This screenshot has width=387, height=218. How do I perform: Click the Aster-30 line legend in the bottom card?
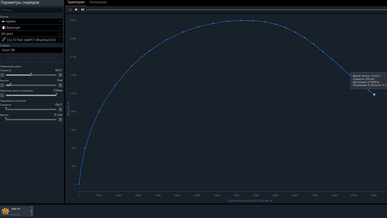[x=15, y=215]
